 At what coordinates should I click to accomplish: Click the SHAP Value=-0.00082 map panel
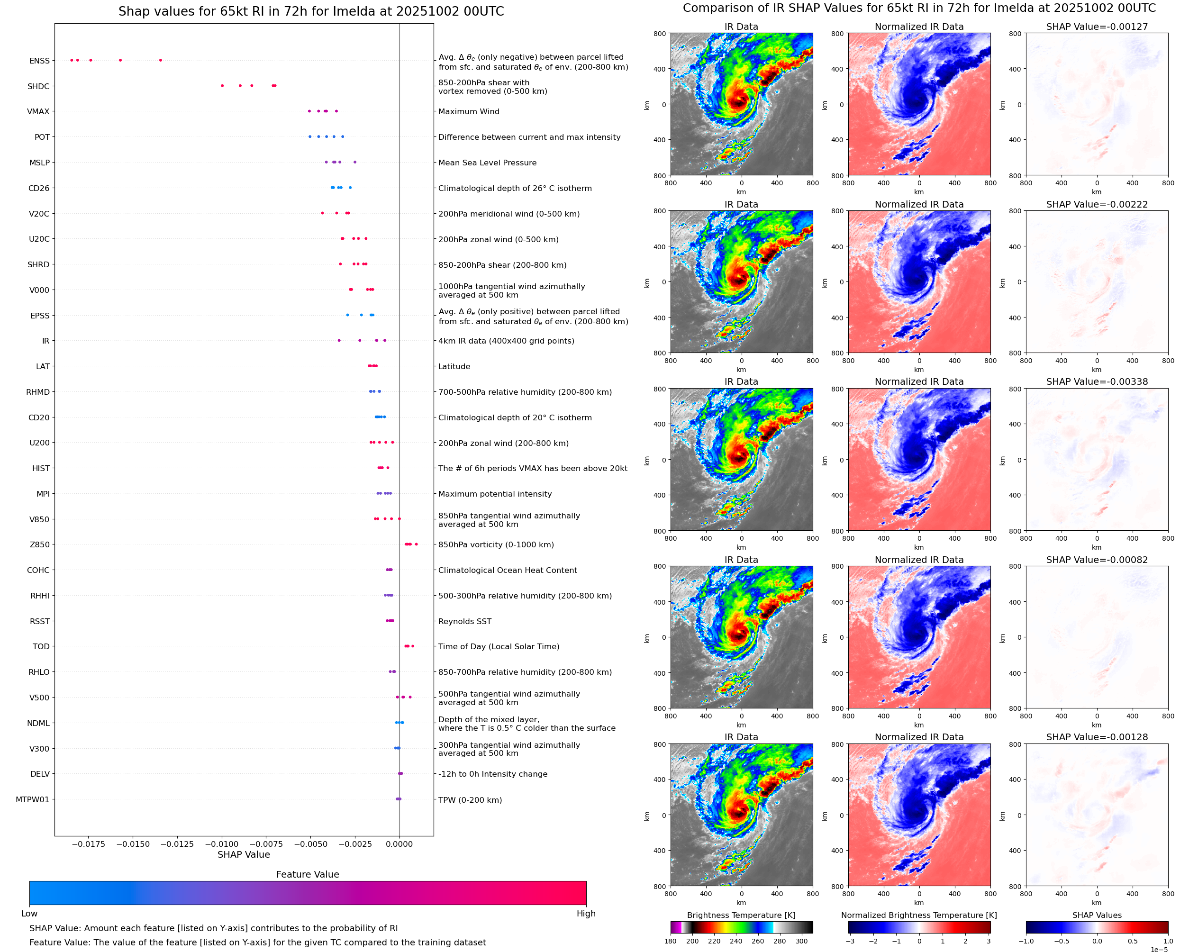(1097, 637)
